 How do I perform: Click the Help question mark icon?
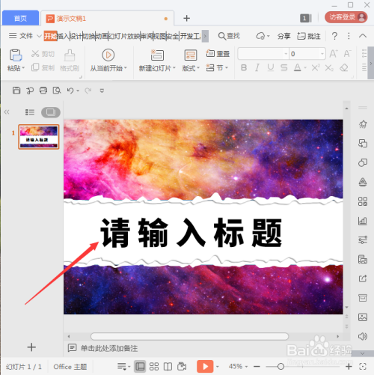click(x=334, y=36)
